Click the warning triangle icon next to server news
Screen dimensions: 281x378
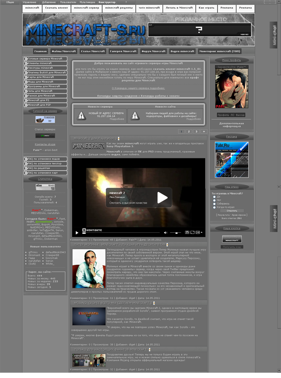[81, 116]
